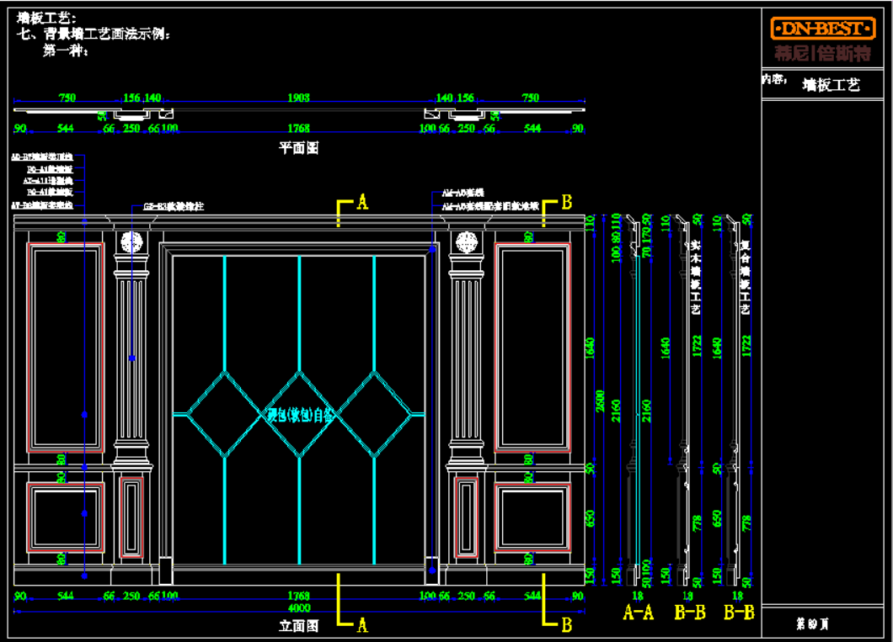Select the right column rosette ornament

click(466, 242)
